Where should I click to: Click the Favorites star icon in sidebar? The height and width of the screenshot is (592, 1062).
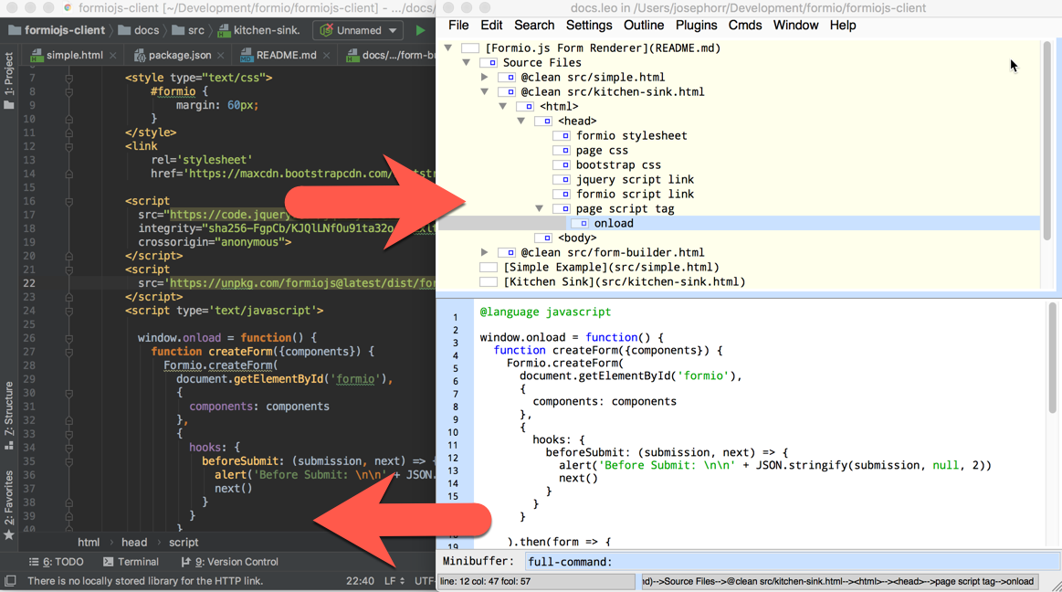(x=9, y=534)
